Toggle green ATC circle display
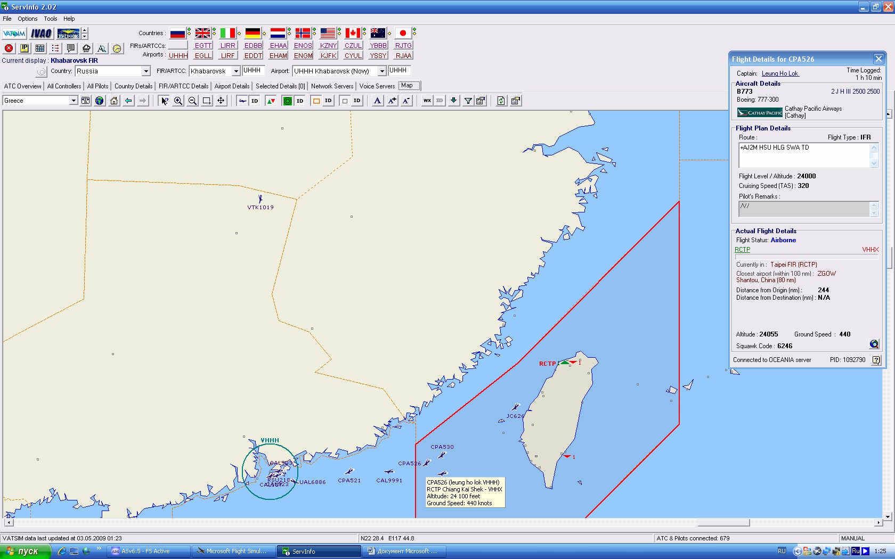The height and width of the screenshot is (559, 895). [x=287, y=101]
